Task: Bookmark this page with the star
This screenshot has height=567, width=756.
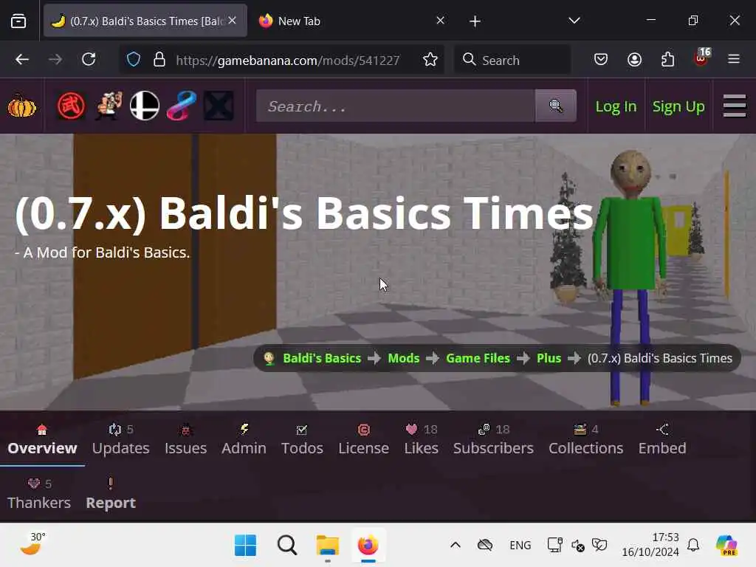Action: point(430,60)
